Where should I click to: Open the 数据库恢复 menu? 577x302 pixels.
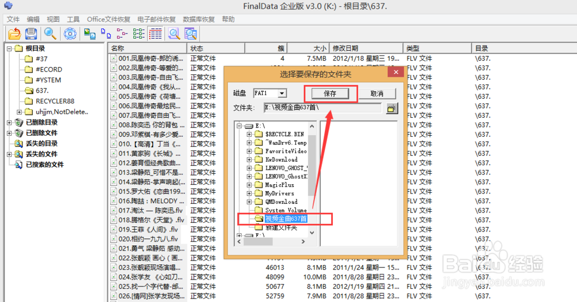click(x=198, y=19)
